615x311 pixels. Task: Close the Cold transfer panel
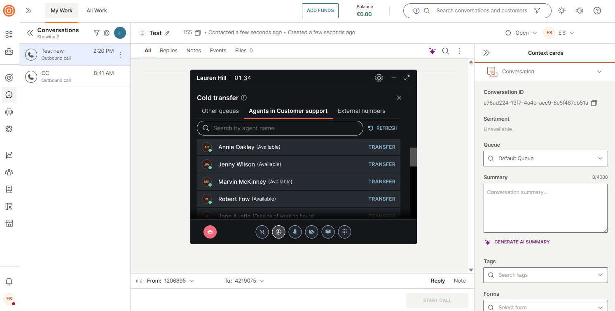(399, 98)
